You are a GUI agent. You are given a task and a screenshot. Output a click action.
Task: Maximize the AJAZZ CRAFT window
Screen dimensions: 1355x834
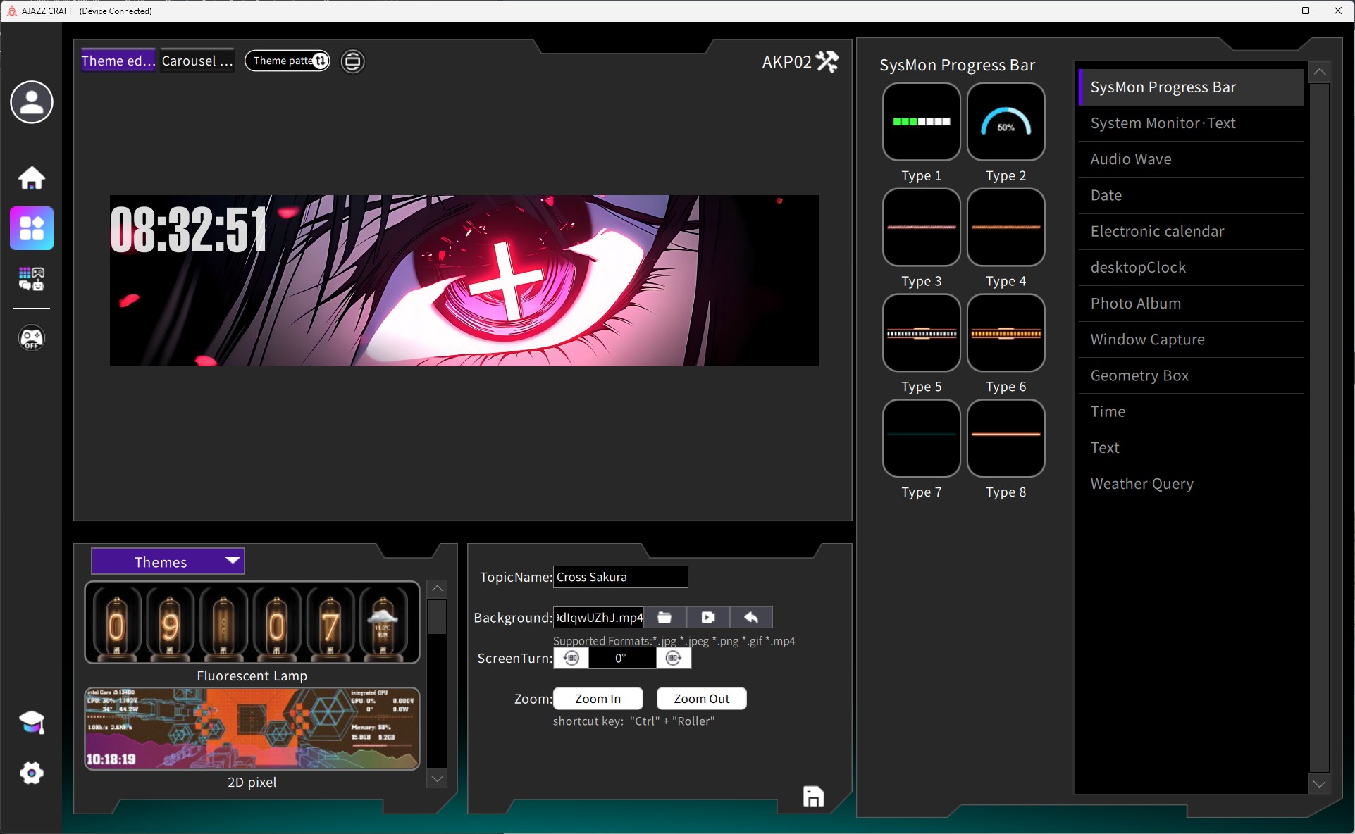point(1306,11)
